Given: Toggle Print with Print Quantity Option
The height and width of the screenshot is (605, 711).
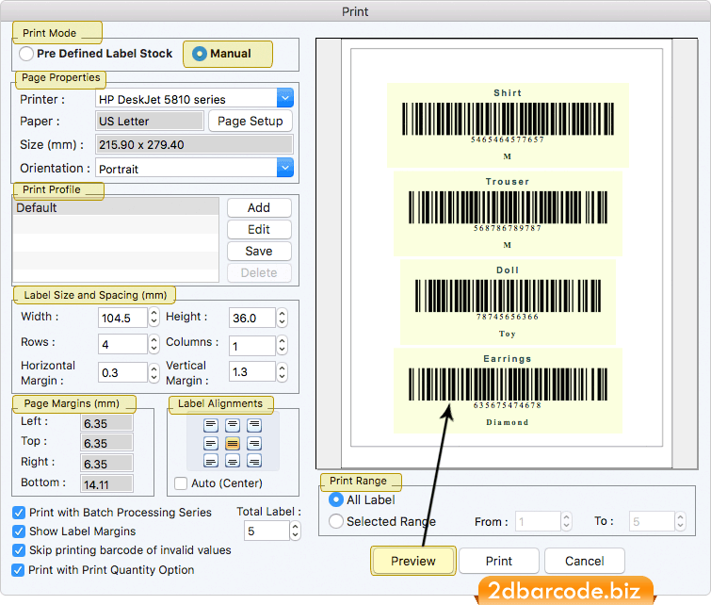Looking at the screenshot, I should tap(19, 570).
